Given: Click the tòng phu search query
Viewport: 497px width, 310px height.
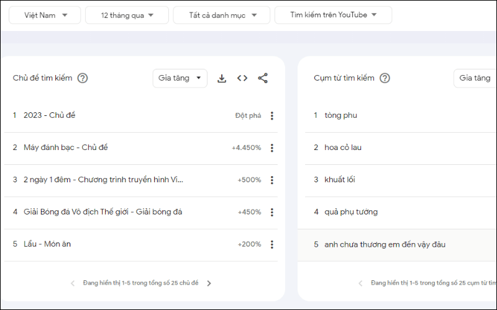Looking at the screenshot, I should pyautogui.click(x=340, y=115).
